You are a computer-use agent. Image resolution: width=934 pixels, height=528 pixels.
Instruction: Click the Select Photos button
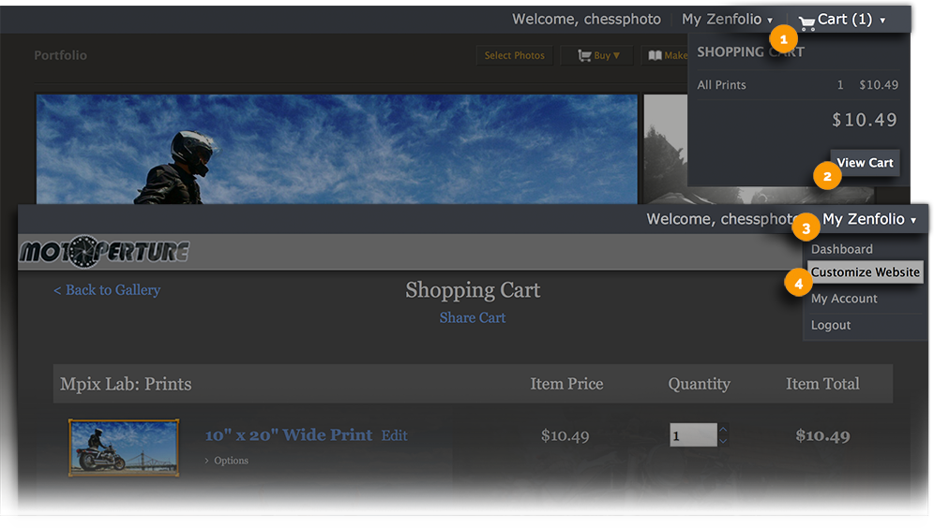coord(514,55)
